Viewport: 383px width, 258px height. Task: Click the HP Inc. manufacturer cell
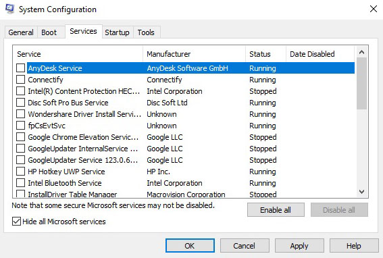click(158, 172)
